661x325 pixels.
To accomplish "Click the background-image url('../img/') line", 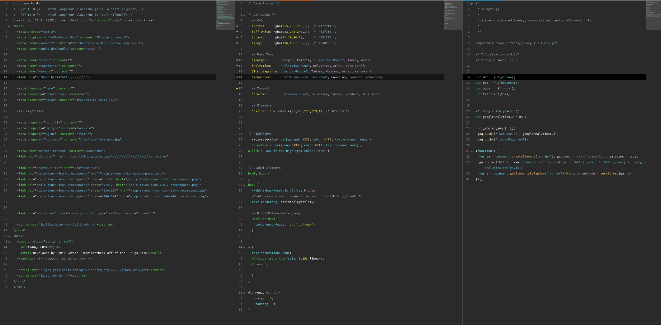I will tap(286, 224).
